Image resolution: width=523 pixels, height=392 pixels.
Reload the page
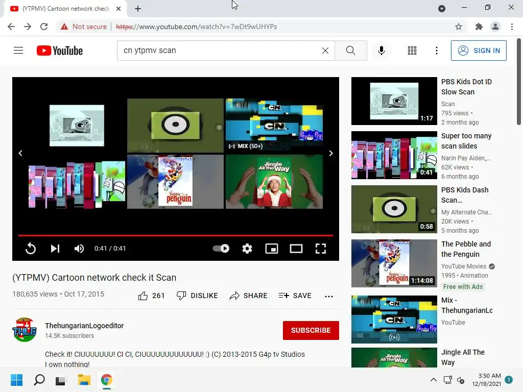pos(44,27)
